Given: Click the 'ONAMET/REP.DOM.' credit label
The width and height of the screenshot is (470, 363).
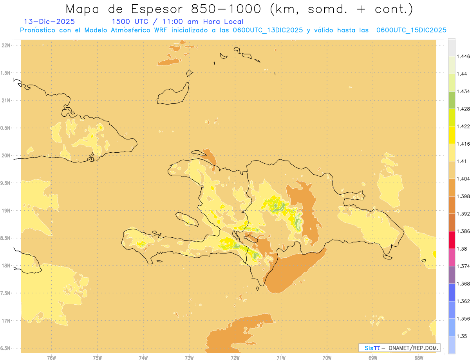Looking at the screenshot, I should tap(414, 348).
